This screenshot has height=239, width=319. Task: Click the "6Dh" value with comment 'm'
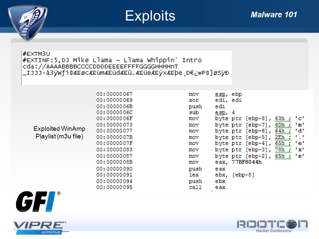[x=280, y=125]
